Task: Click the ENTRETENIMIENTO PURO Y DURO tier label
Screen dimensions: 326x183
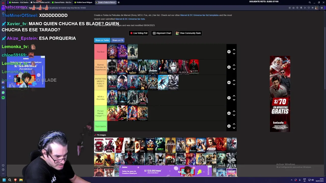Action: (x=101, y=83)
